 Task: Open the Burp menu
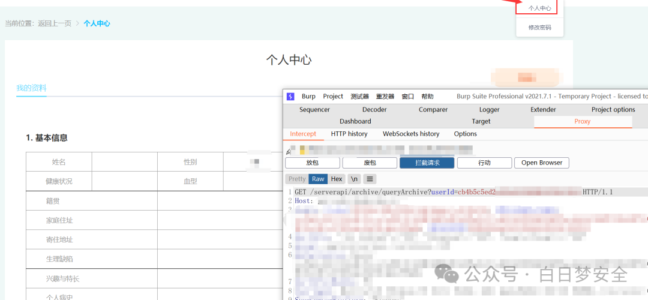click(x=308, y=96)
